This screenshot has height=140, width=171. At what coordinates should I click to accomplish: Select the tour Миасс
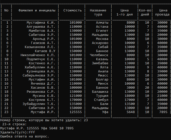click(103, 75)
